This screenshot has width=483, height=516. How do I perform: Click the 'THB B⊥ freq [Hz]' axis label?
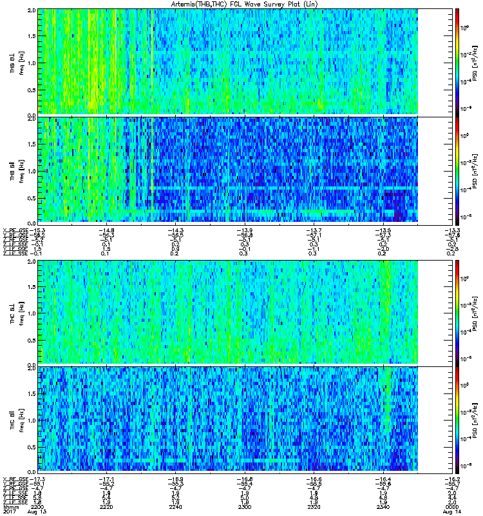coord(17,63)
